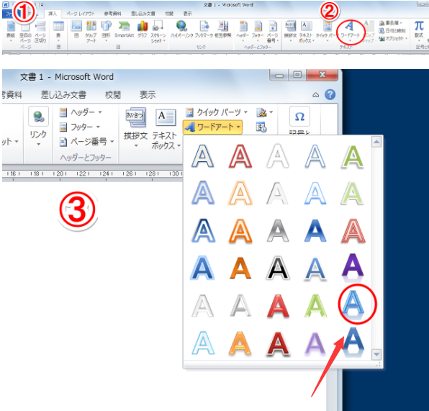Choose light blue reflected A in fifth row
The height and width of the screenshot is (411, 429).
coord(353,304)
